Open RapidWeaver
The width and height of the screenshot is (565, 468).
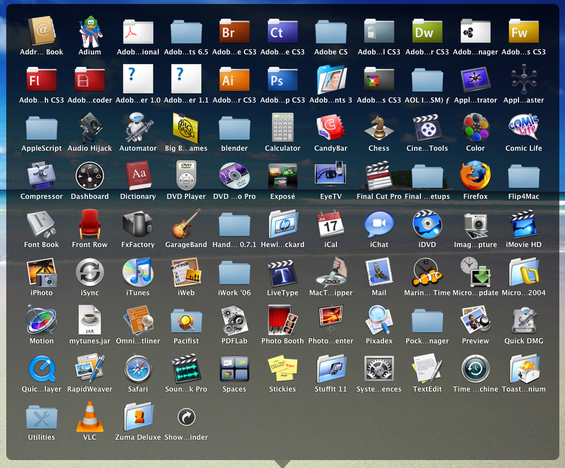click(x=90, y=368)
